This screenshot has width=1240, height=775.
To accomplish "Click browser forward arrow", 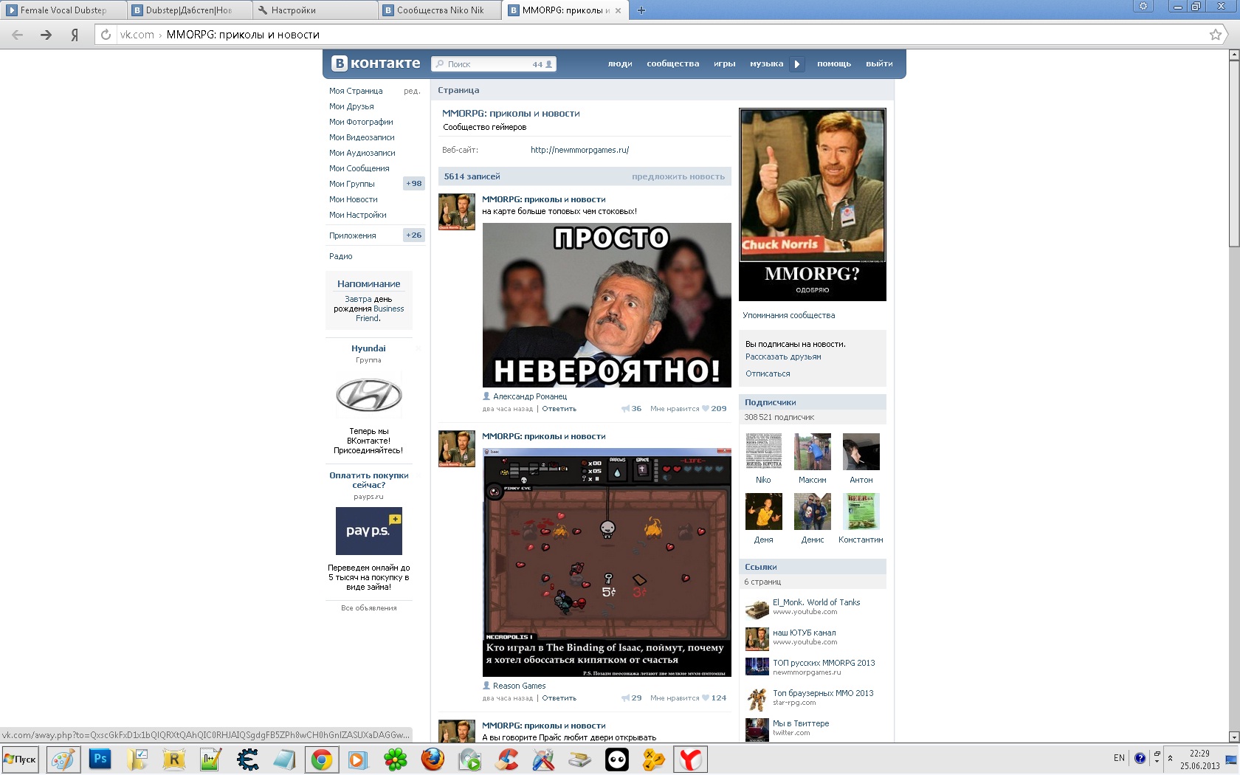I will (46, 35).
